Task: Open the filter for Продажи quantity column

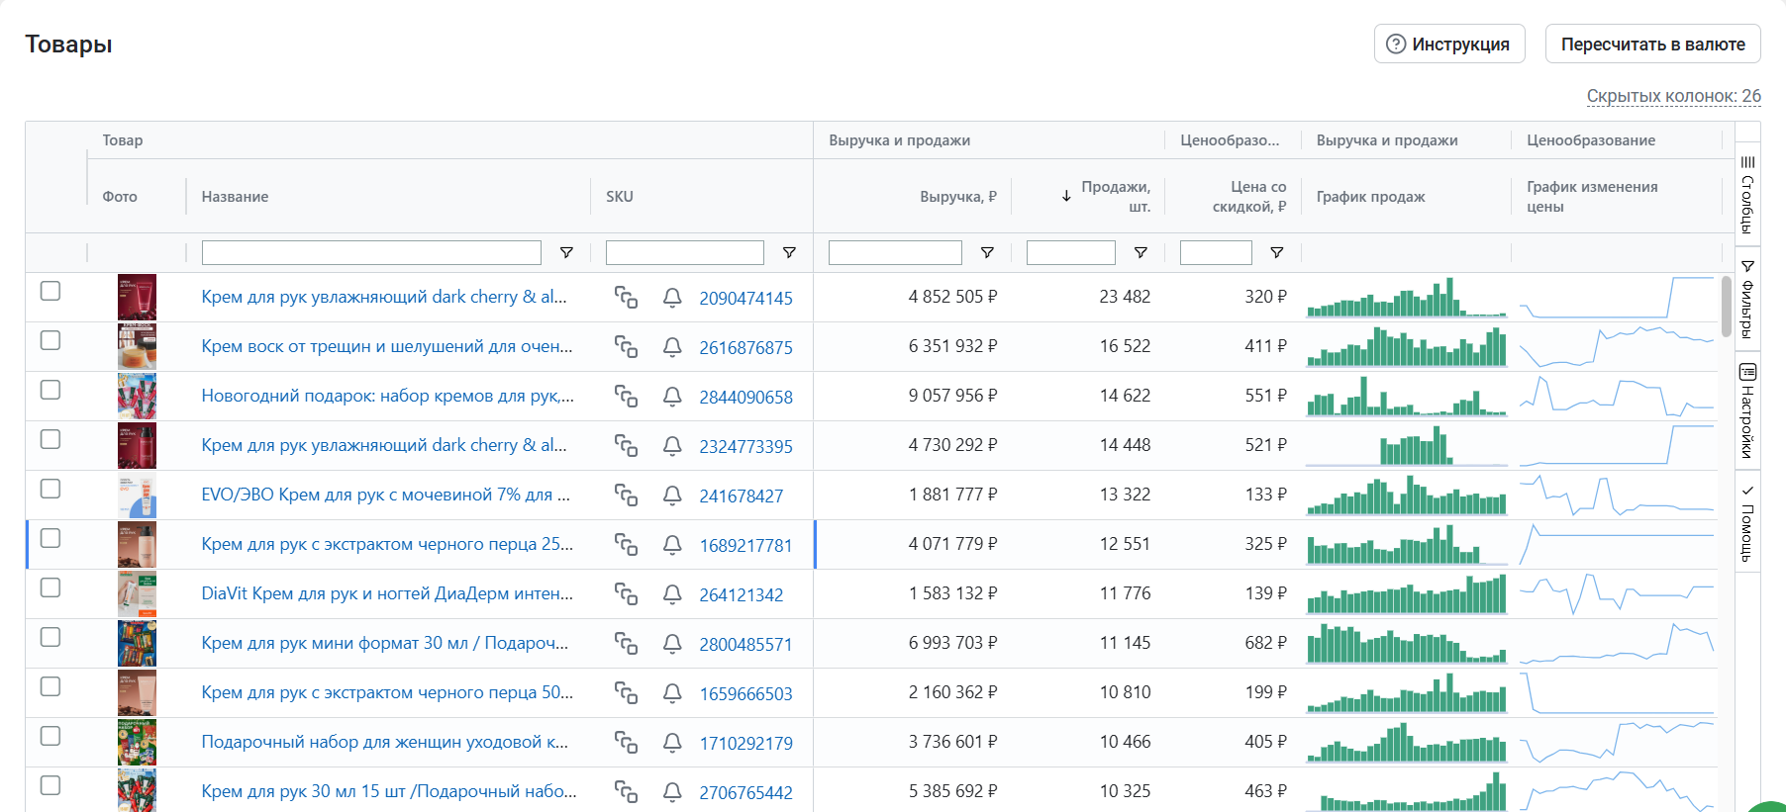Action: 1141,253
